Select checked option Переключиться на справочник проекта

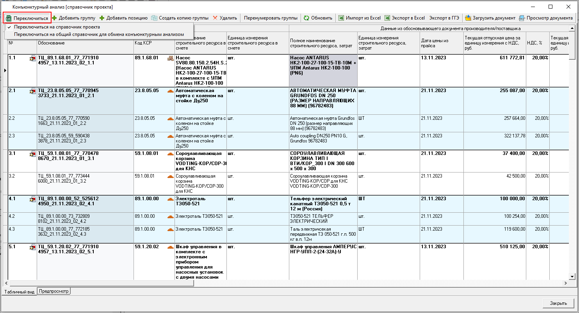point(57,27)
